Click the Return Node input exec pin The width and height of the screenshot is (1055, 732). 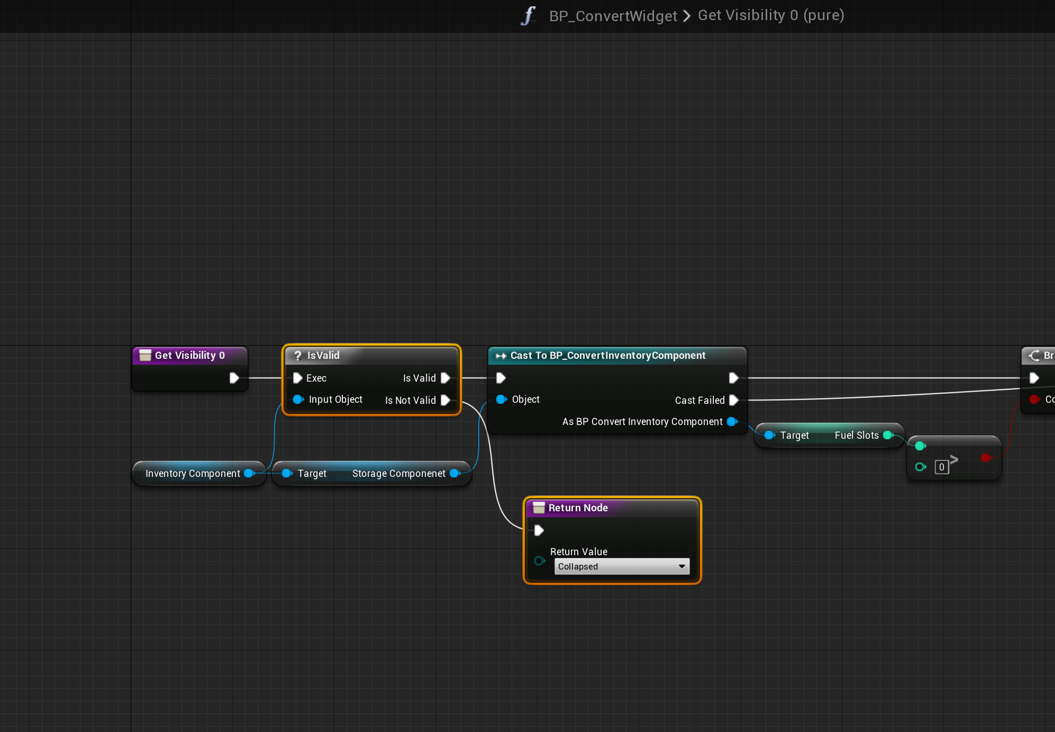(539, 530)
